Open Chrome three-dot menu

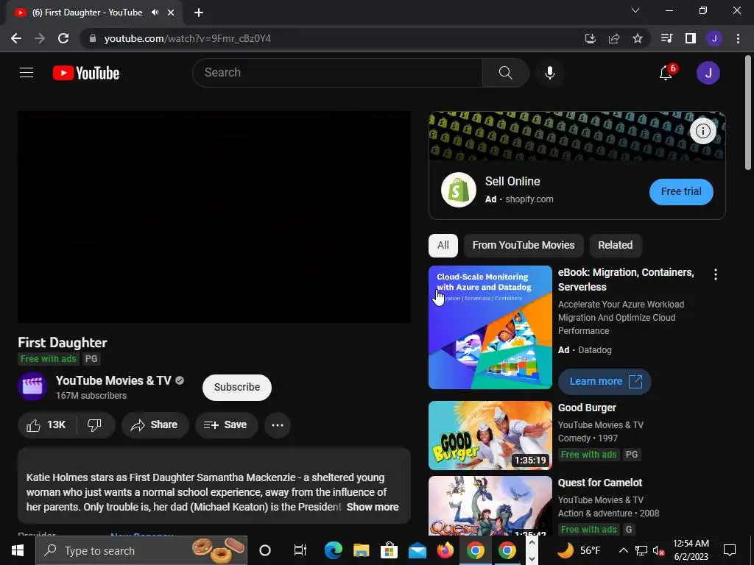pyautogui.click(x=738, y=38)
